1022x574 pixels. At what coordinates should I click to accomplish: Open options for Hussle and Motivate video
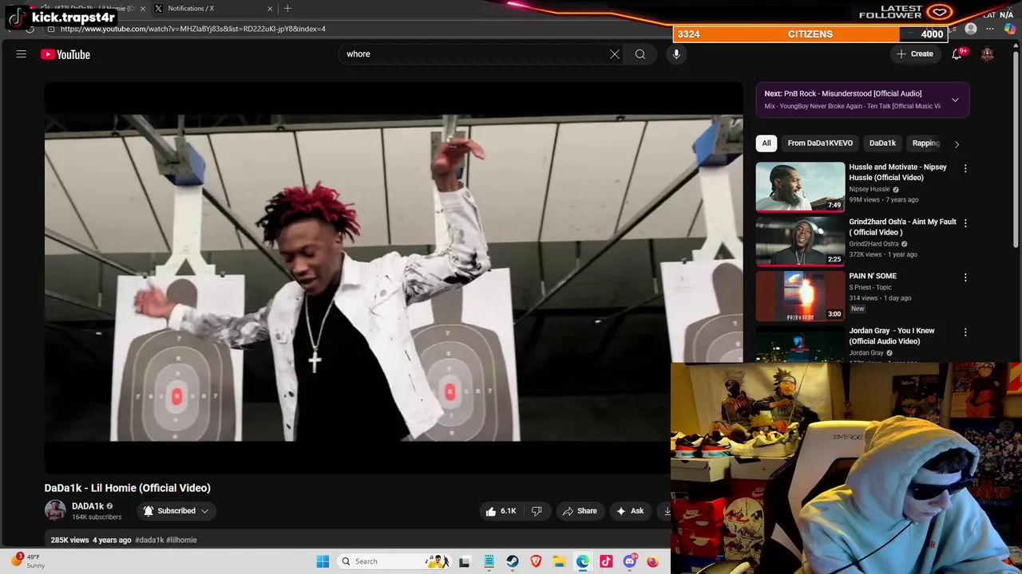pos(965,168)
